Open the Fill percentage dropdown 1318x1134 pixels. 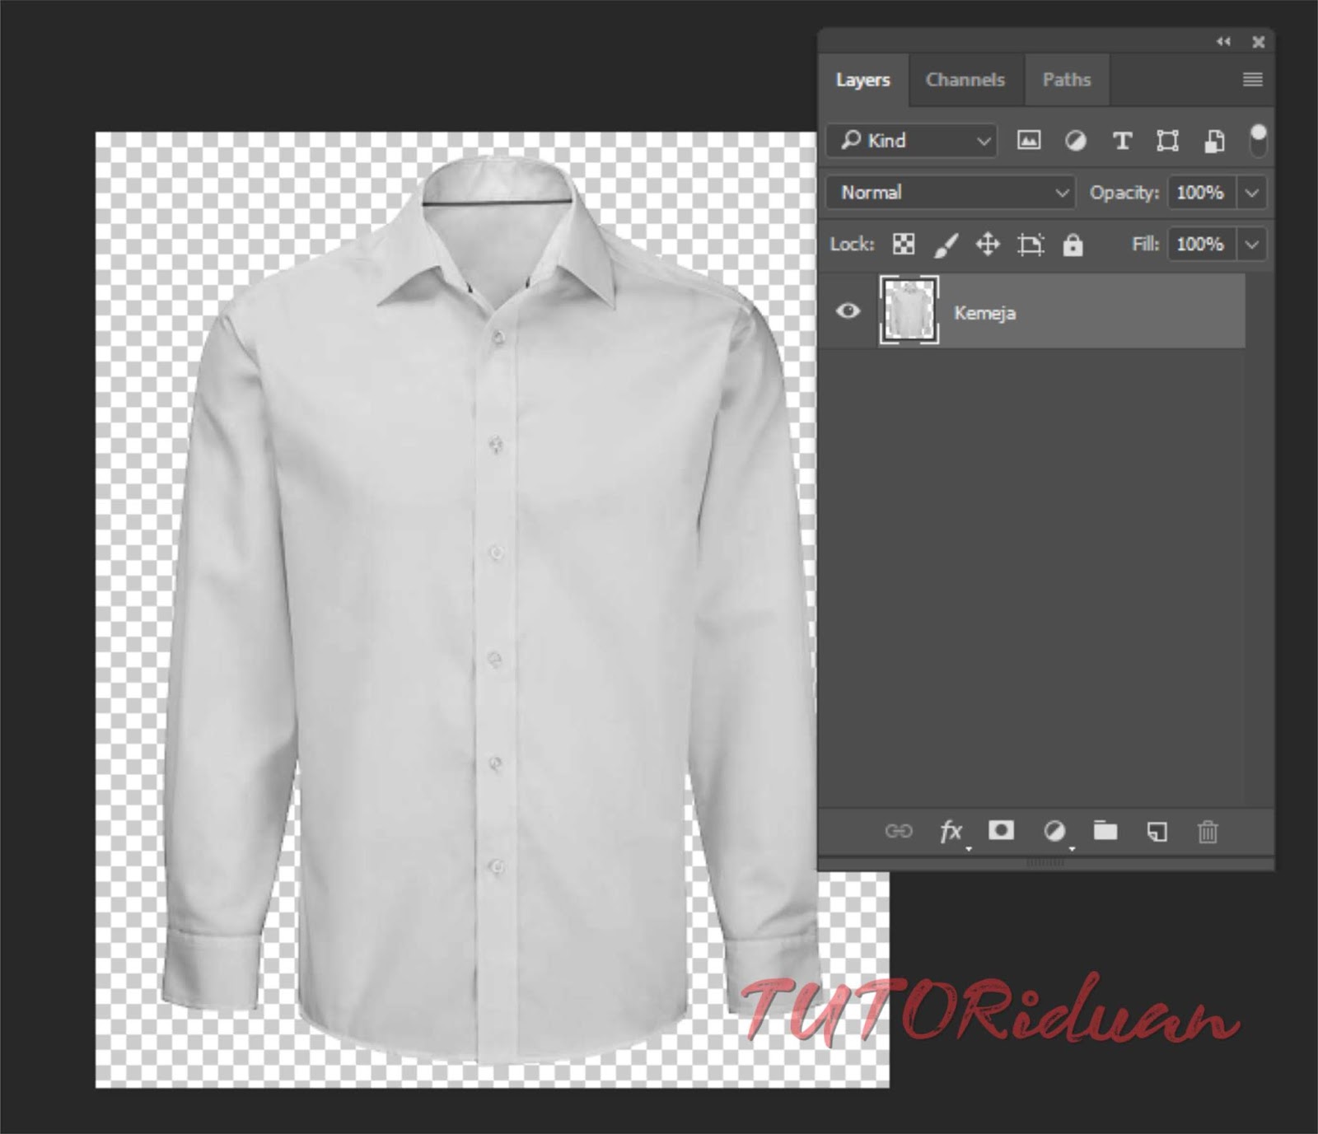coord(1250,245)
